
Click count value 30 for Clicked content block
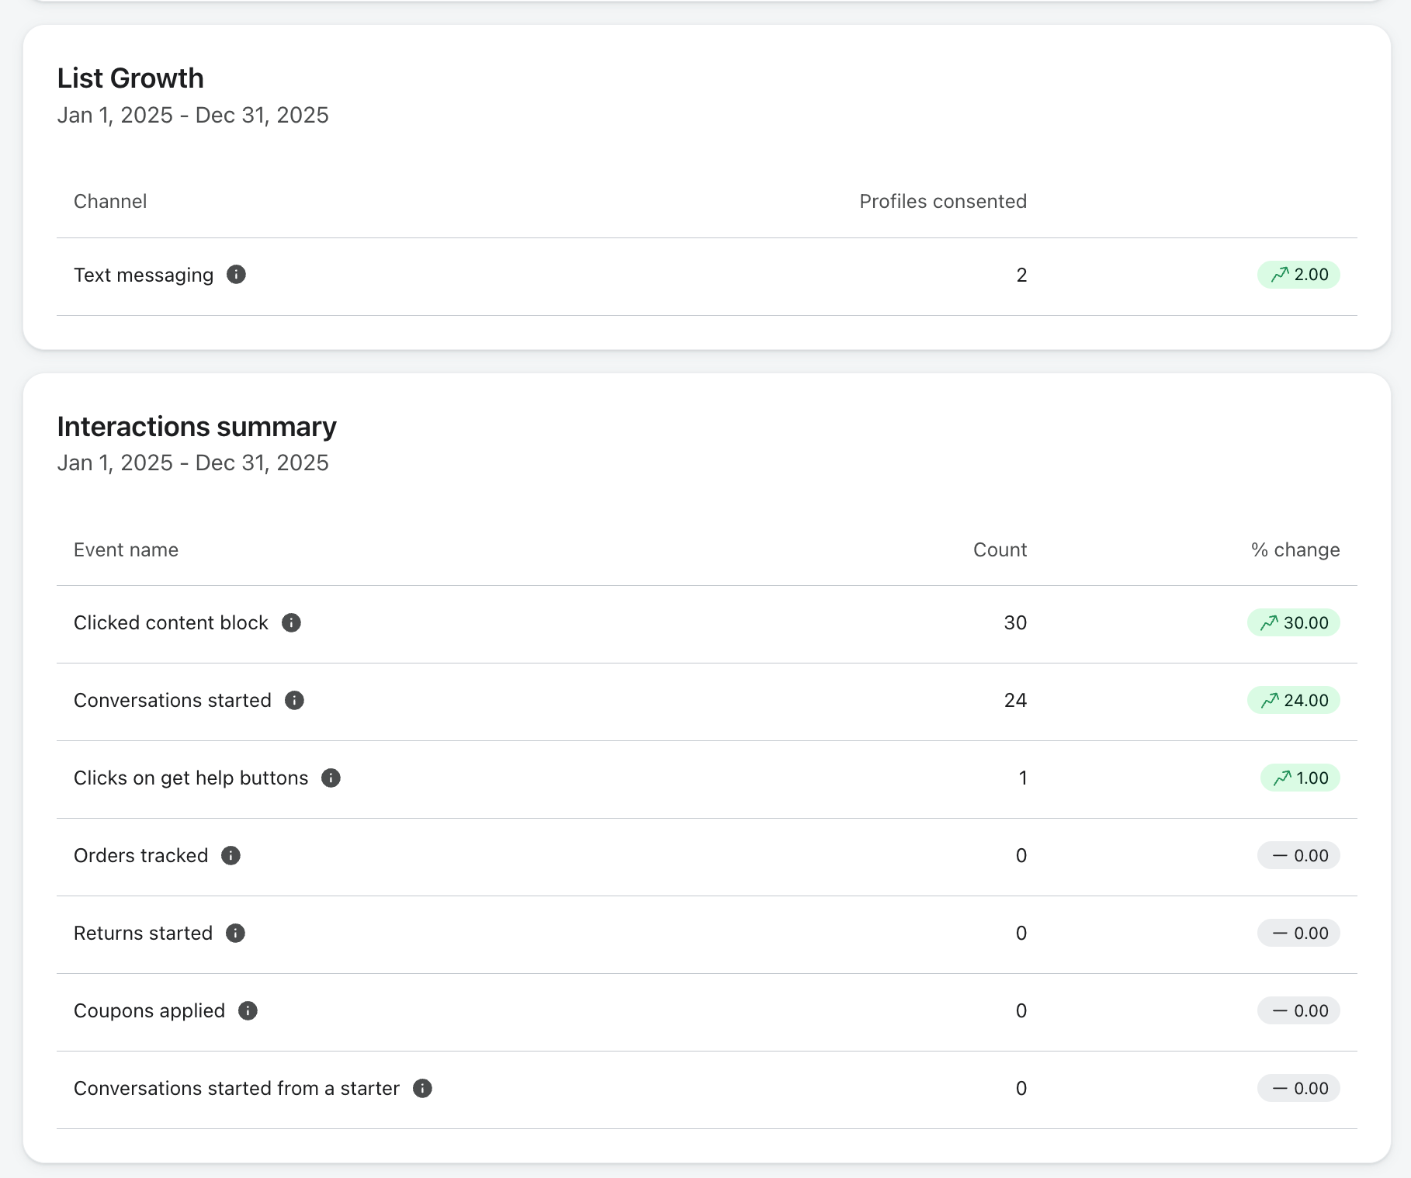[1015, 623]
